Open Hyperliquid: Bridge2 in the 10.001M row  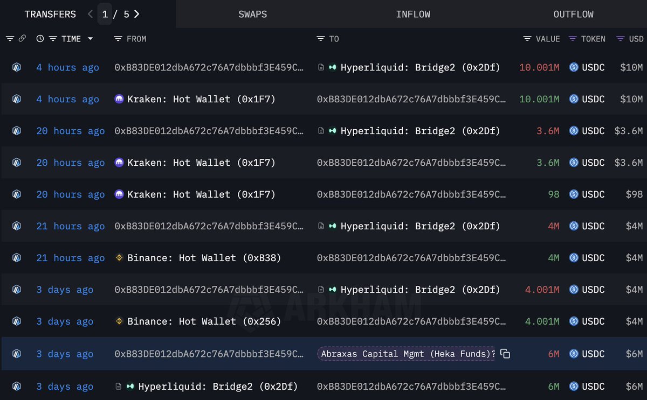(421, 67)
